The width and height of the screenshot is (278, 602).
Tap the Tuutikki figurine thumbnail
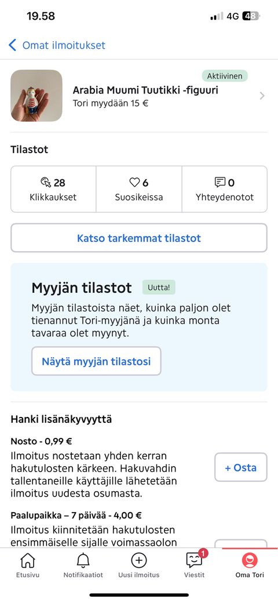(x=36, y=96)
